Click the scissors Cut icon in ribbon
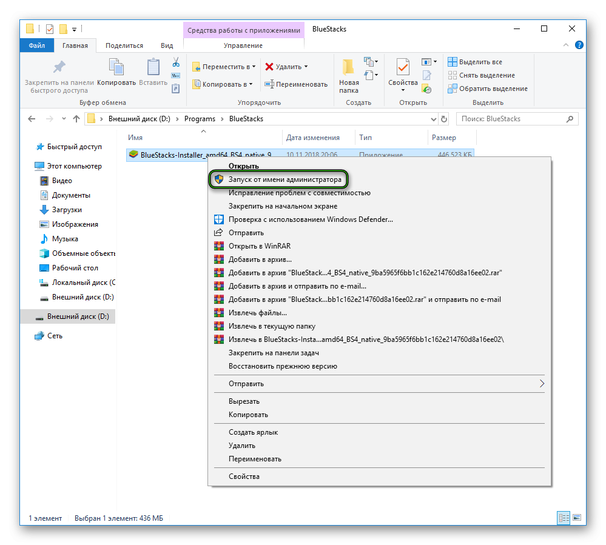 point(176,62)
